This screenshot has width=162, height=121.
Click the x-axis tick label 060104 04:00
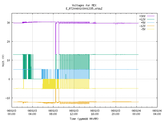point(157,112)
